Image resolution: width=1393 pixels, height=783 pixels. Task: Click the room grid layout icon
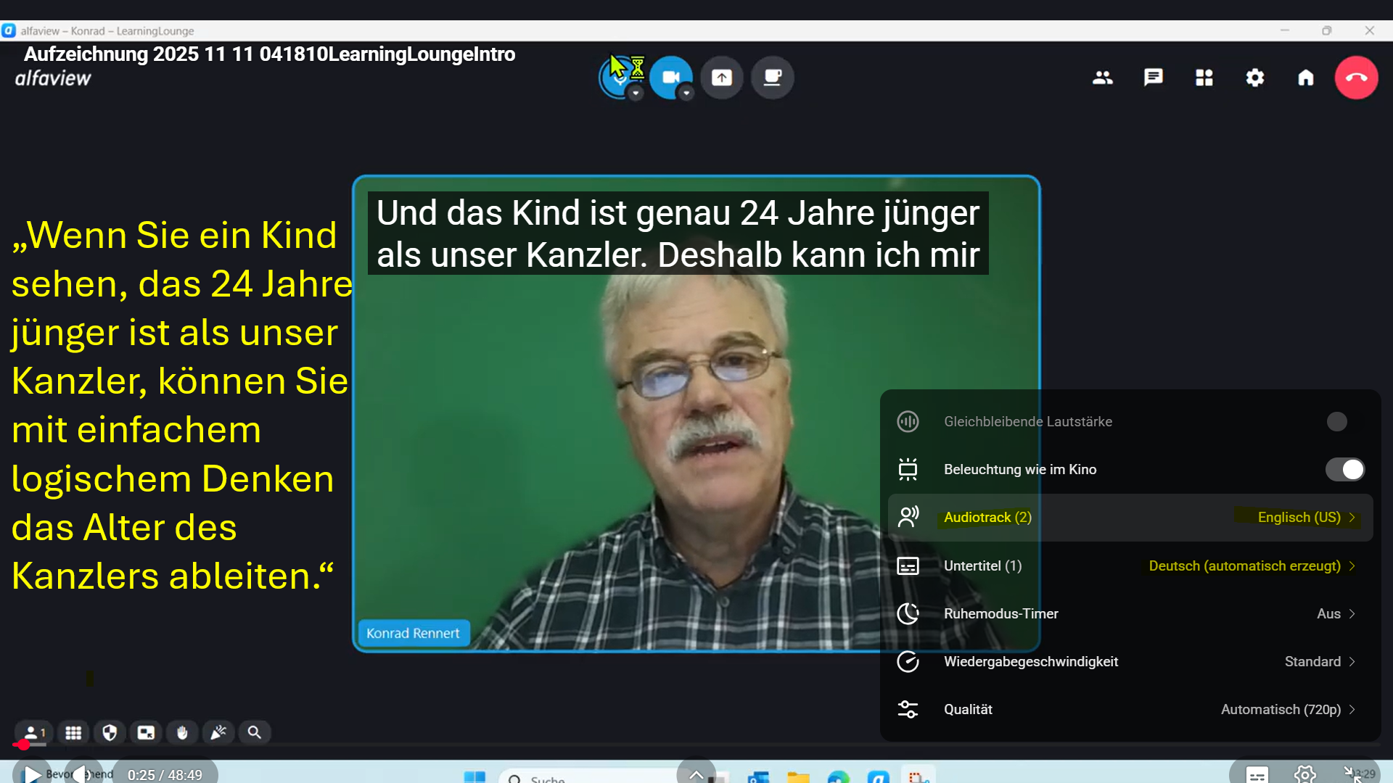(x=1204, y=78)
